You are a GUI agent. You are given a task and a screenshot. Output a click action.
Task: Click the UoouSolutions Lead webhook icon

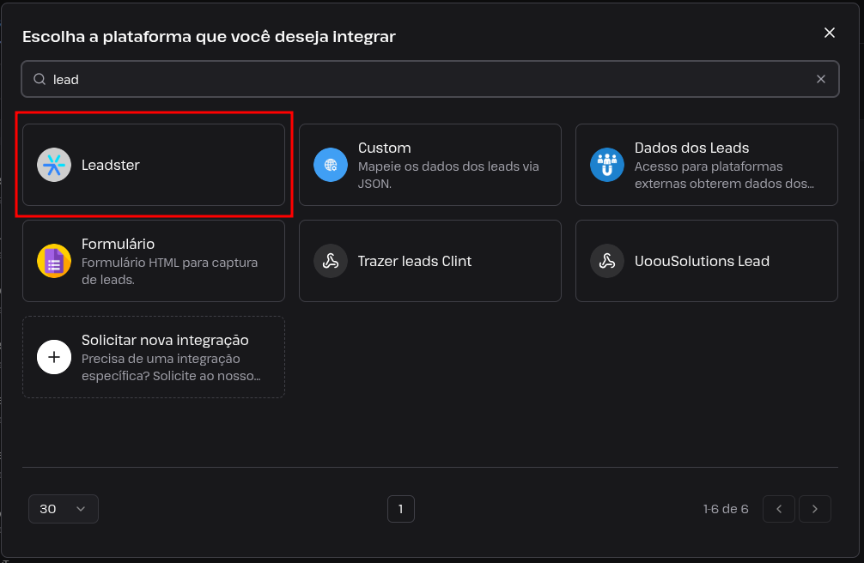click(x=607, y=261)
